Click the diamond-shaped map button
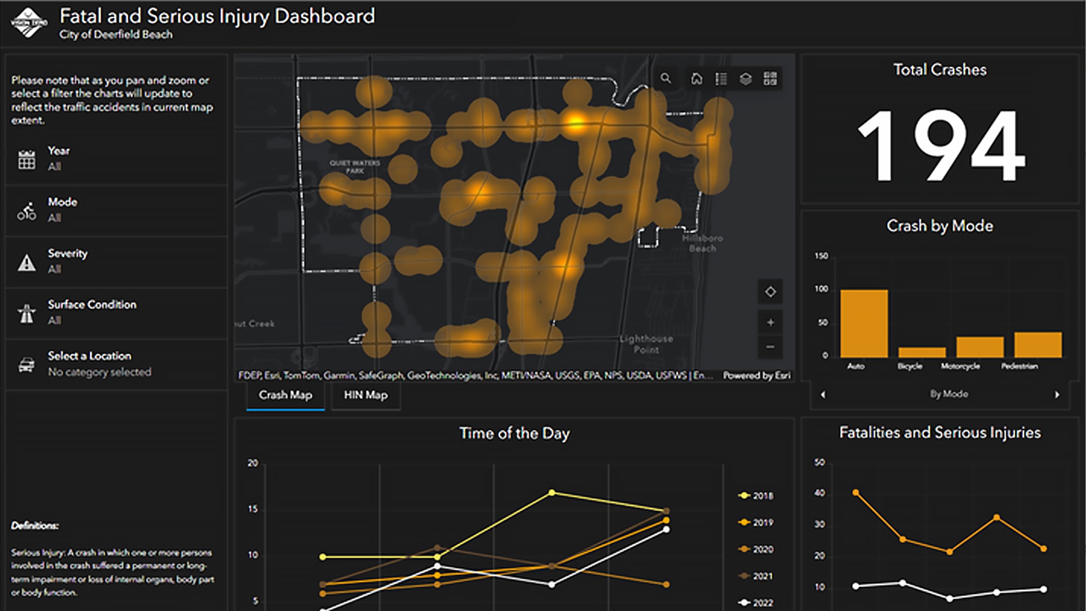 click(770, 292)
